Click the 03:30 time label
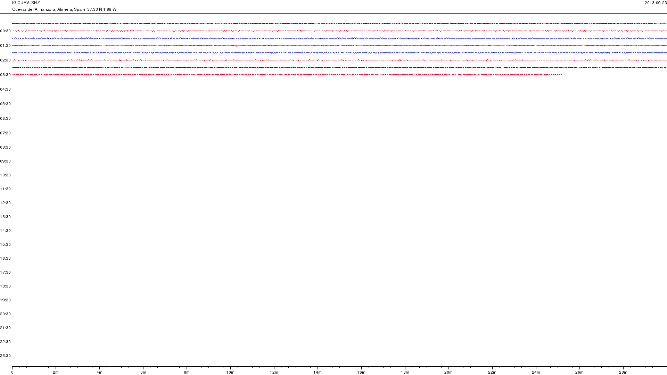This screenshot has width=667, height=375. [6, 75]
